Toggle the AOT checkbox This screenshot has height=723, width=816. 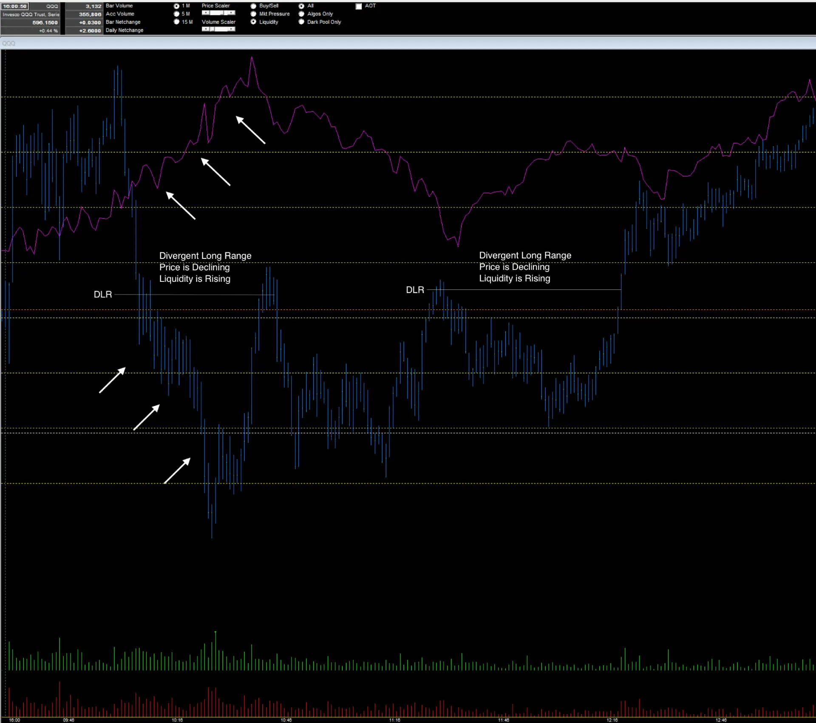click(x=359, y=6)
